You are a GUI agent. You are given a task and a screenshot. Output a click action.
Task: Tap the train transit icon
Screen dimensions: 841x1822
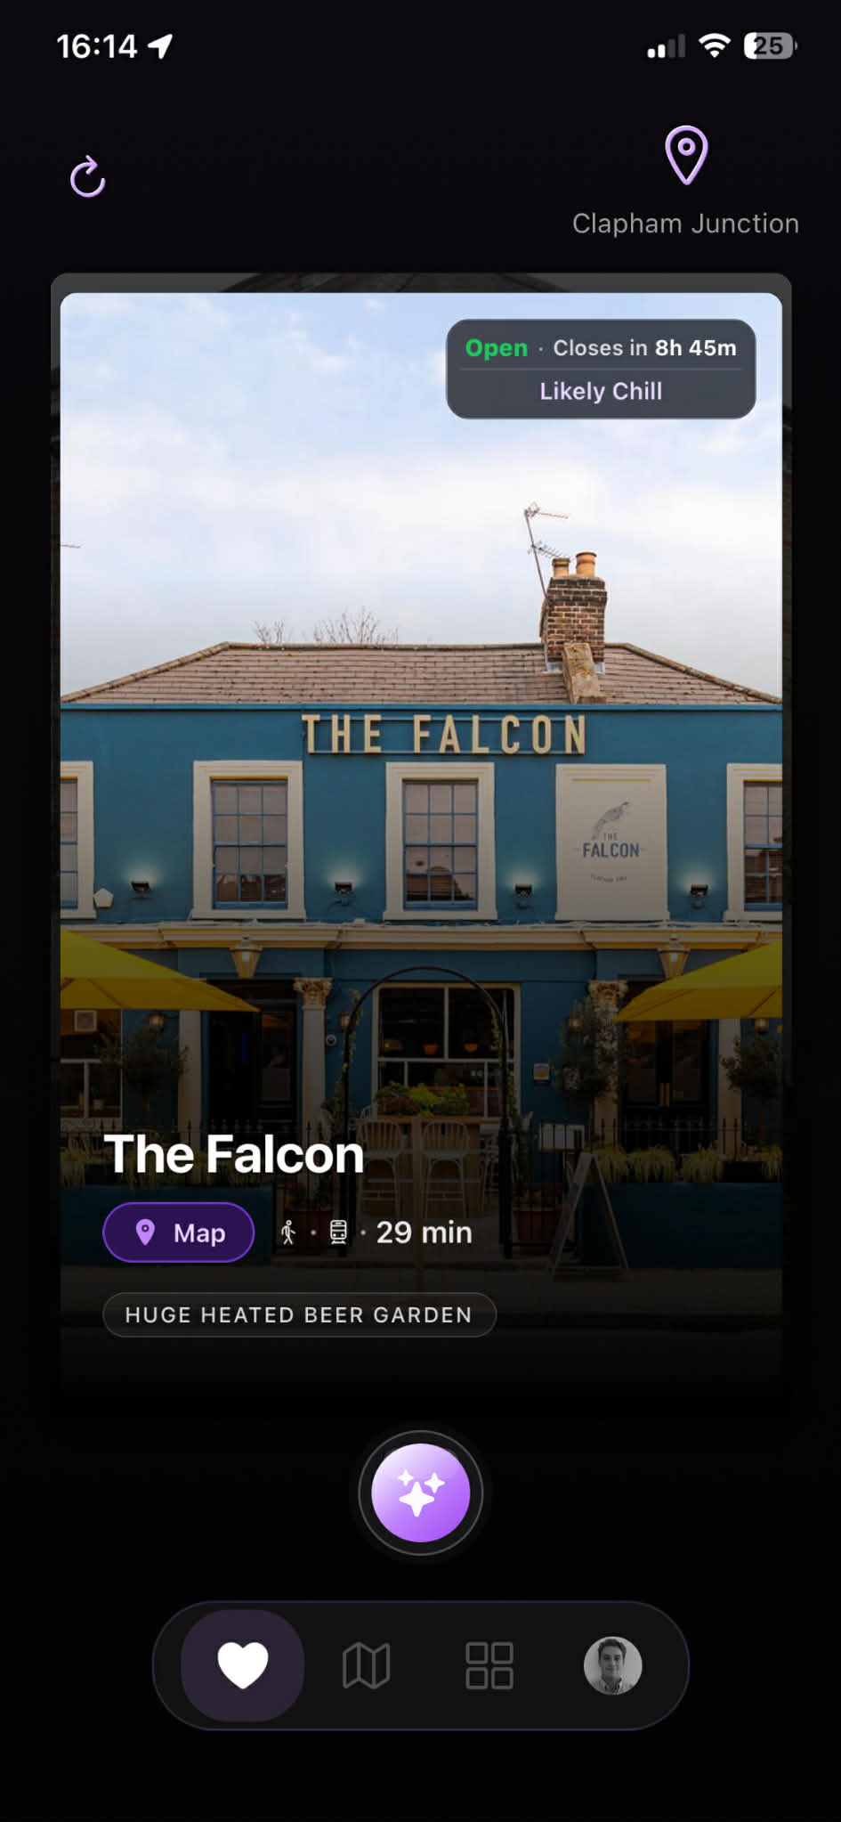click(x=338, y=1232)
